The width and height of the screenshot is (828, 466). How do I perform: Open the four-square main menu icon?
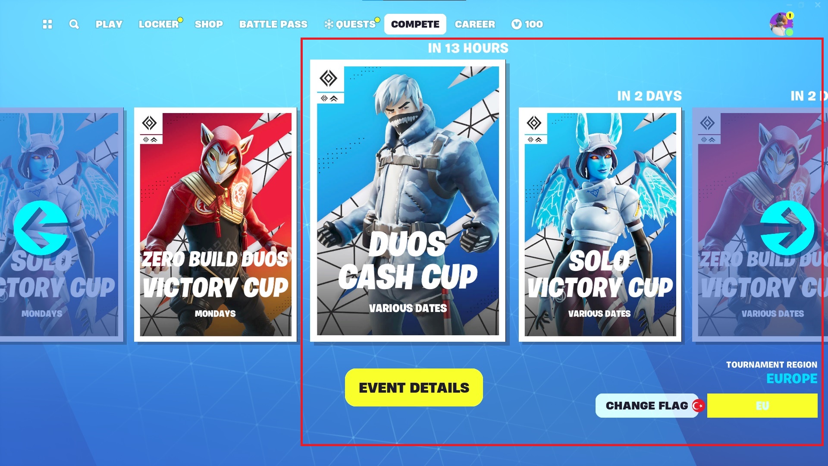[47, 24]
